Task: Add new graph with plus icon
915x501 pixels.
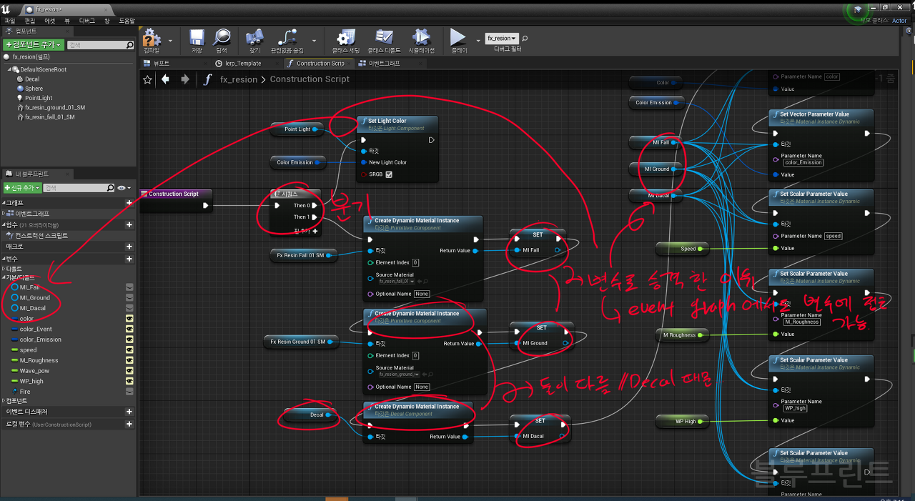Action: [129, 203]
